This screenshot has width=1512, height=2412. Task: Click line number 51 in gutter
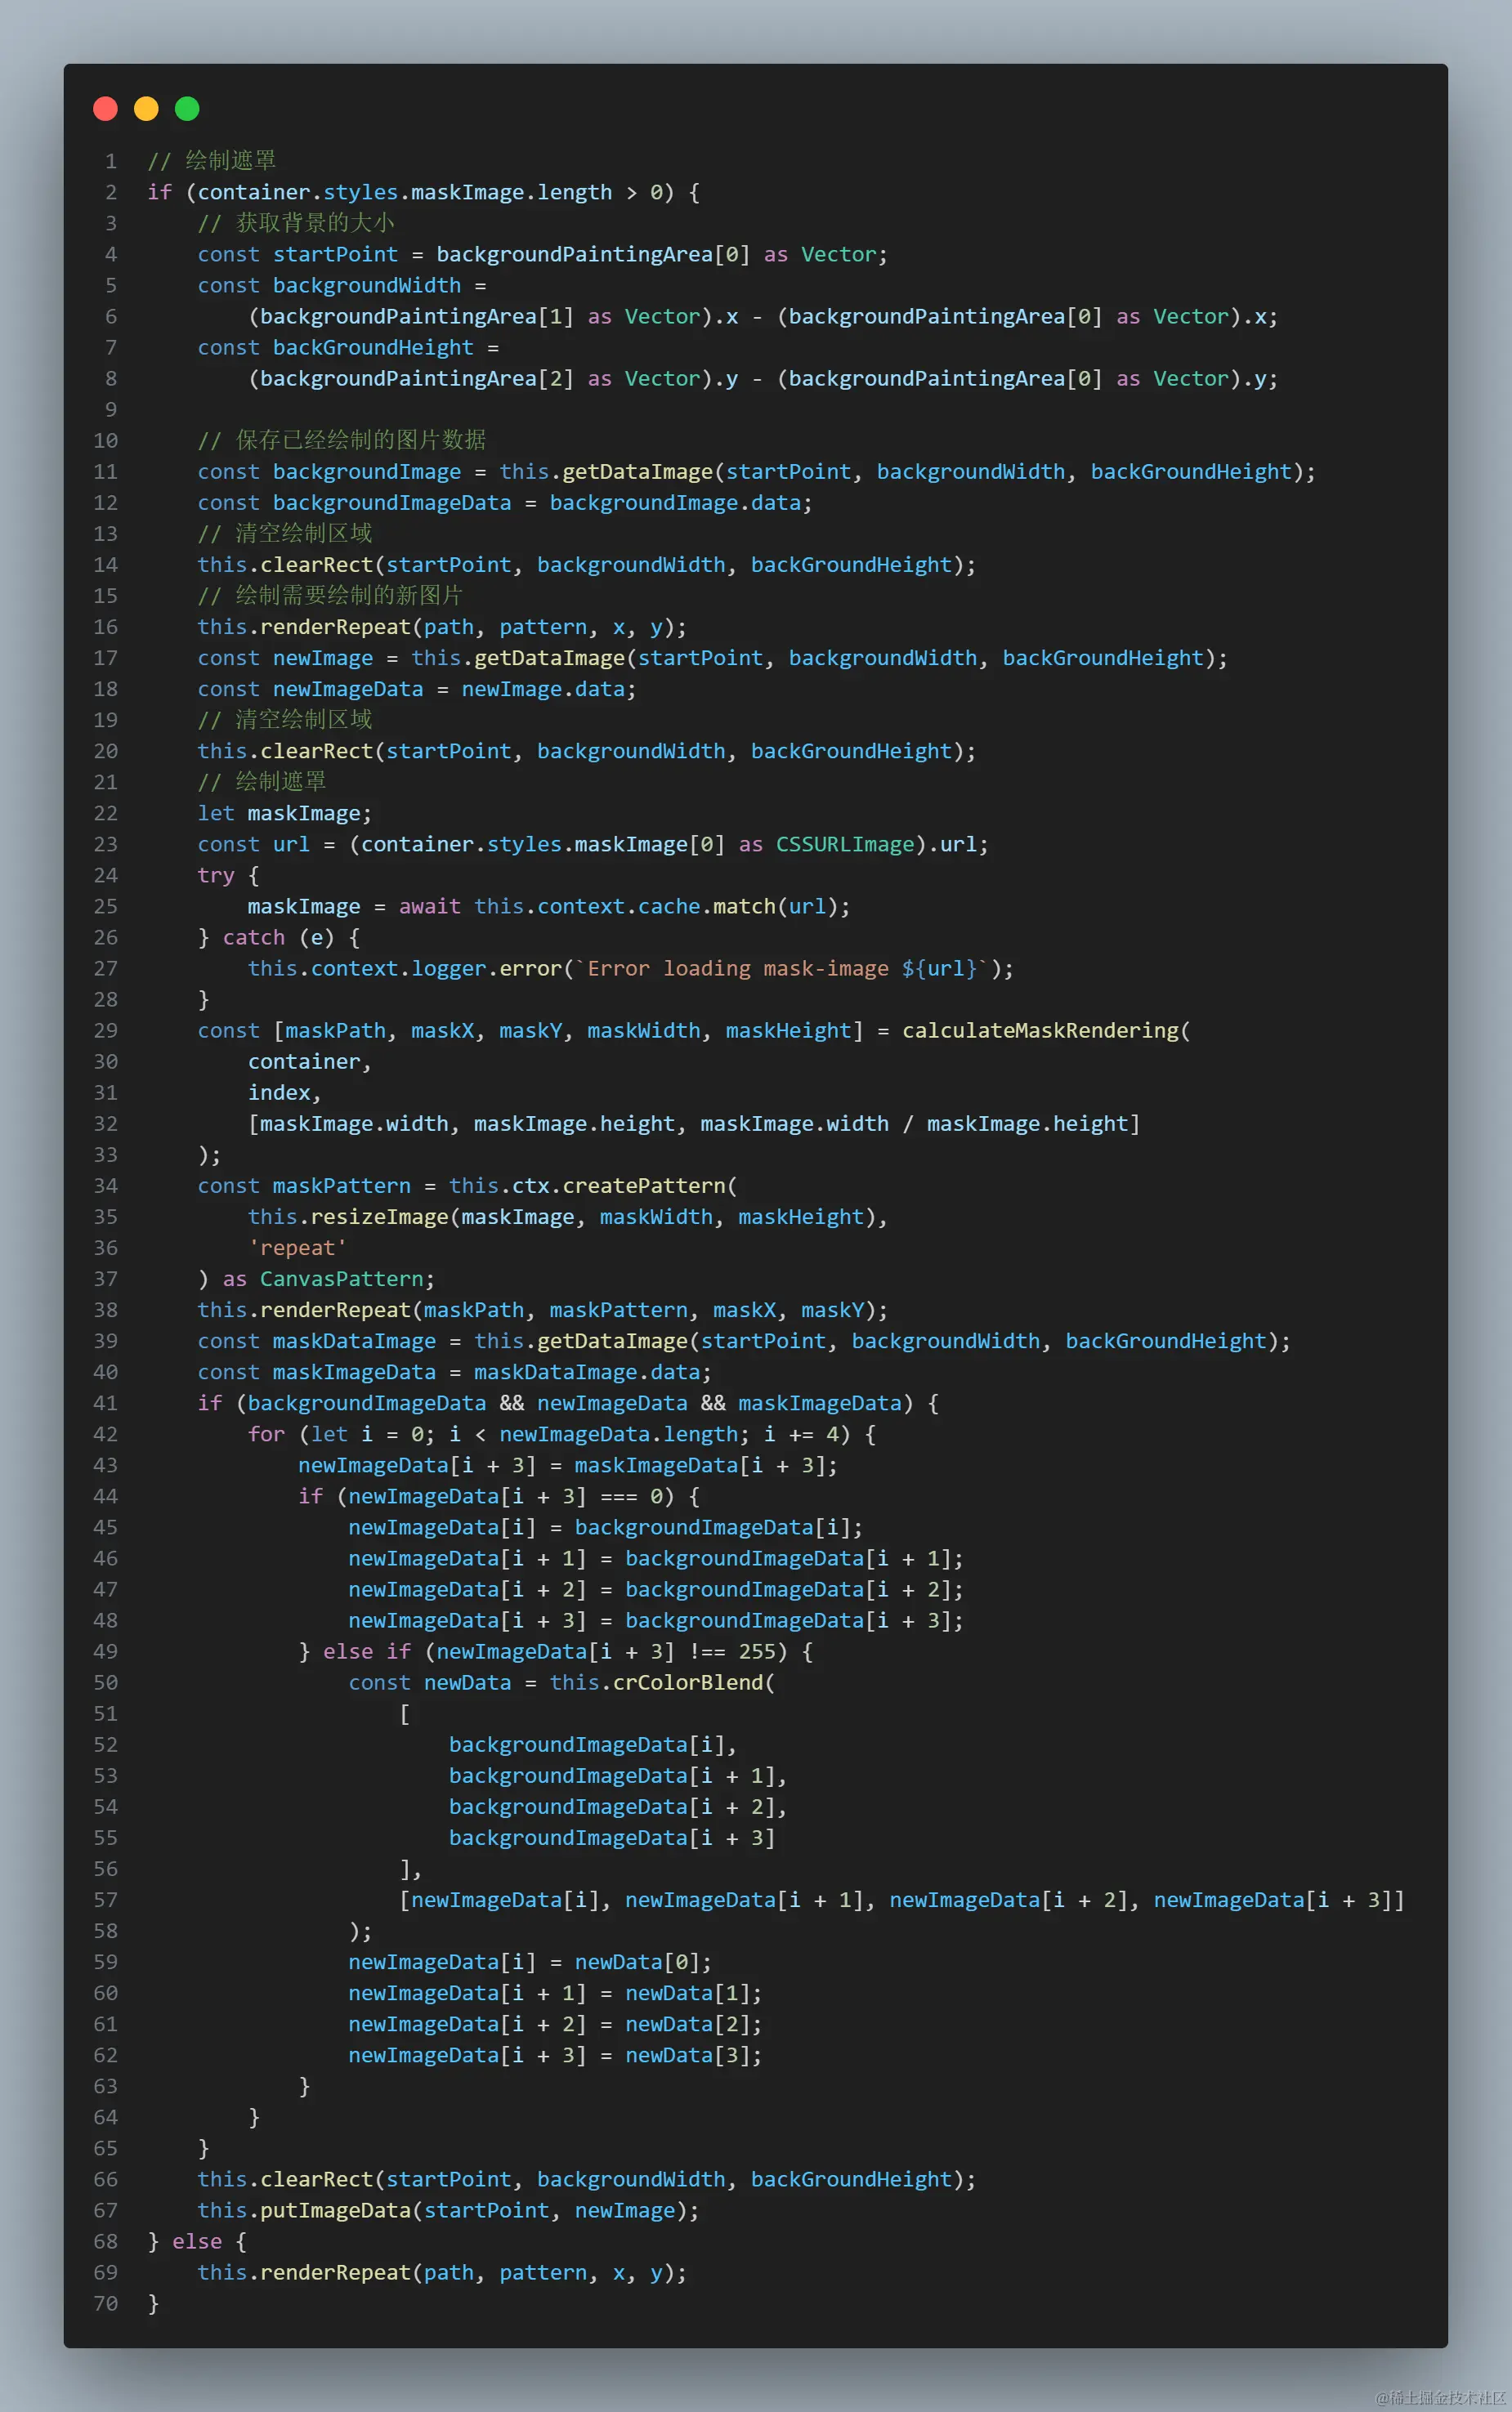pos(105,1713)
